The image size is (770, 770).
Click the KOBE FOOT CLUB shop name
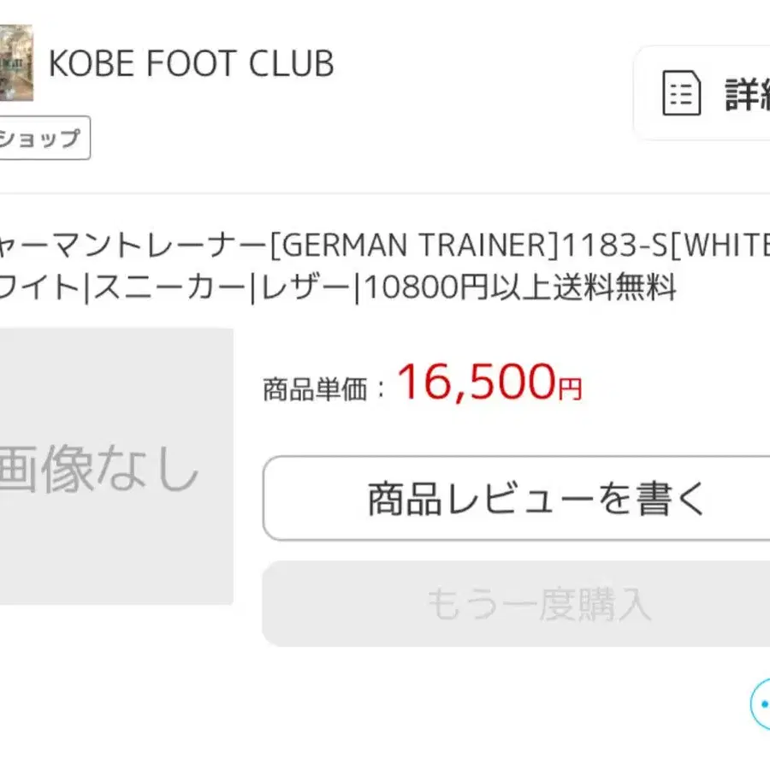point(192,63)
